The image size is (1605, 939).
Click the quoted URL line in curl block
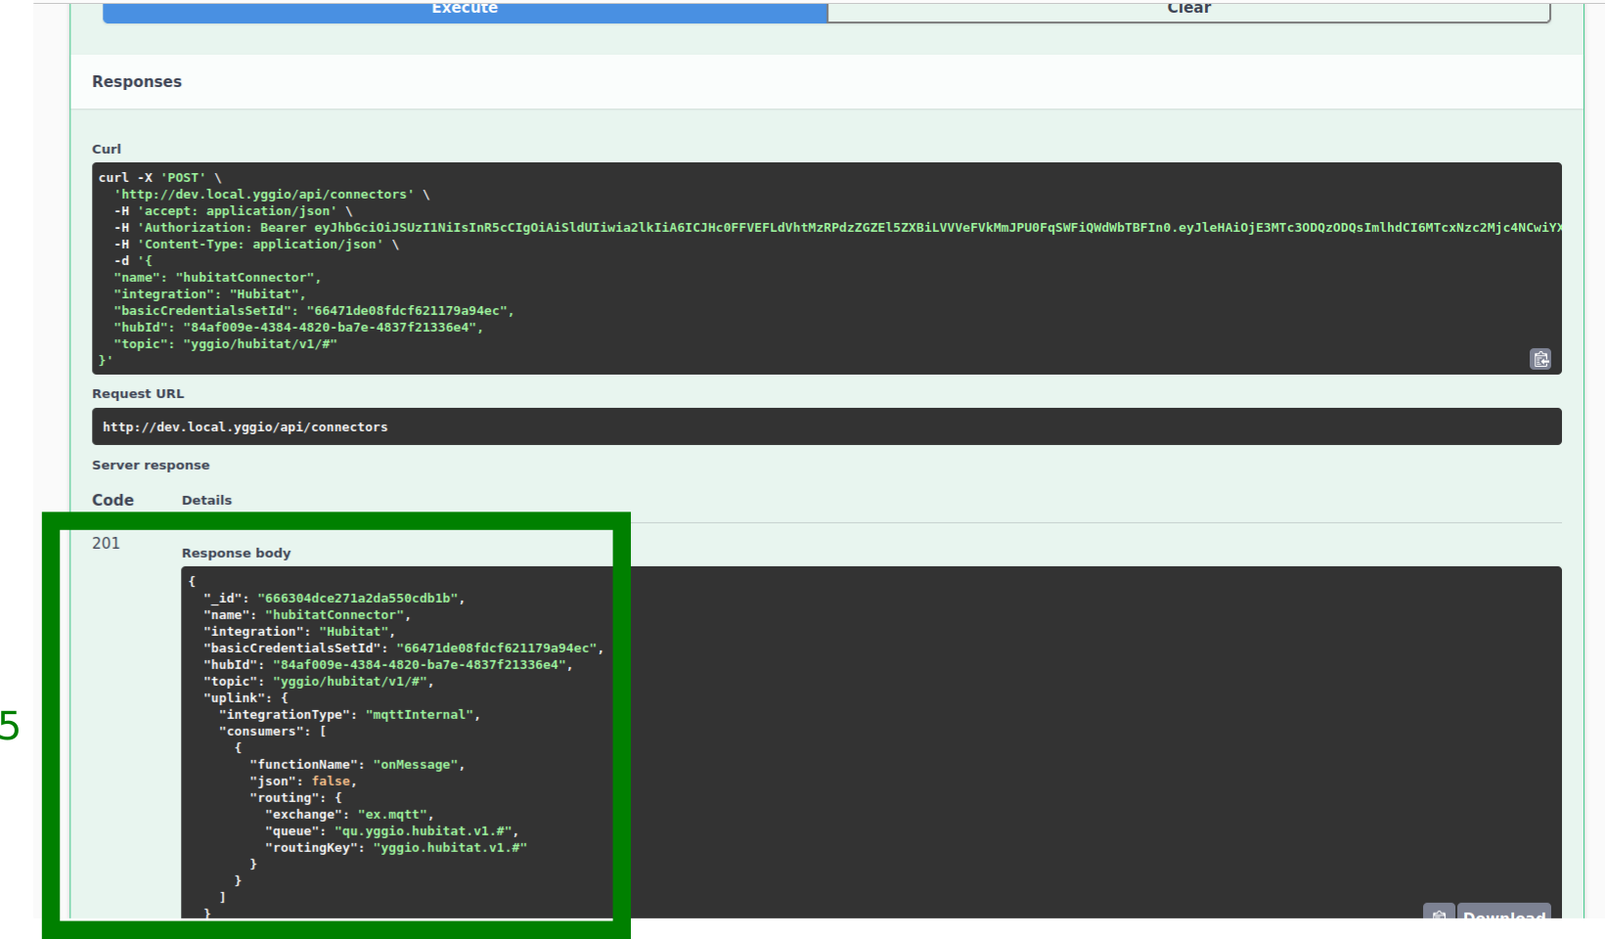pyautogui.click(x=272, y=195)
